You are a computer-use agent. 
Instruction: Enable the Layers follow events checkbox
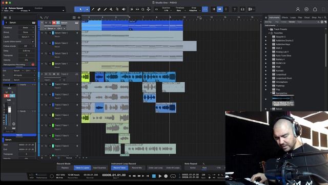tap(33, 42)
